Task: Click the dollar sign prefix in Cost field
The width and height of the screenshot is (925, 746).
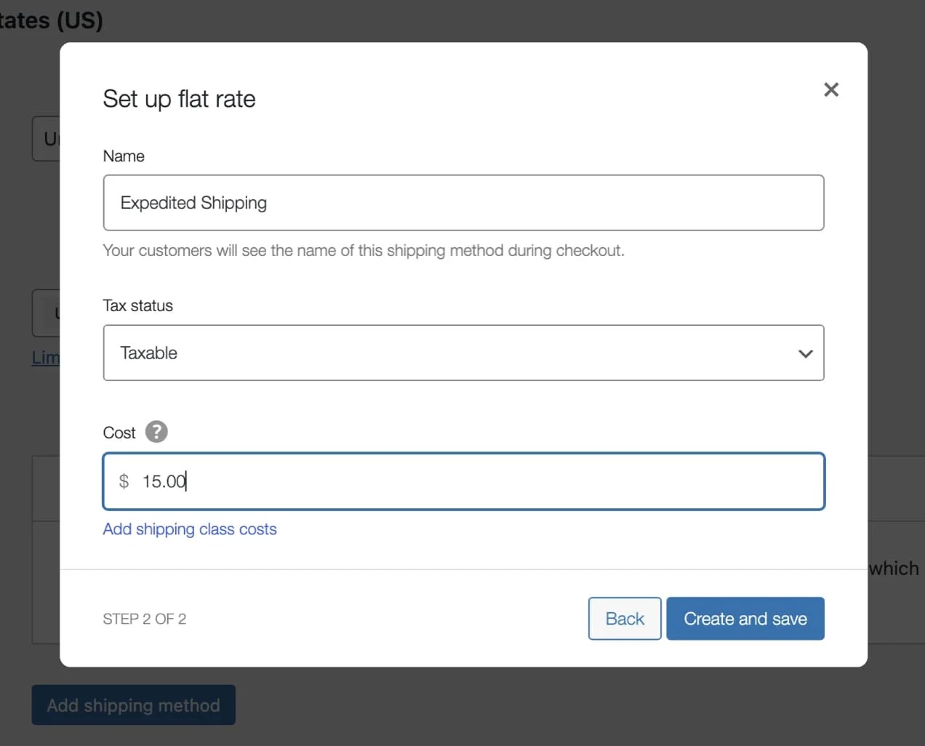Action: click(x=123, y=481)
